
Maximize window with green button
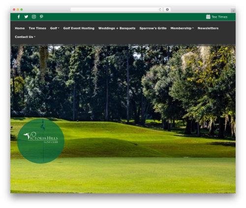[x=22, y=10]
